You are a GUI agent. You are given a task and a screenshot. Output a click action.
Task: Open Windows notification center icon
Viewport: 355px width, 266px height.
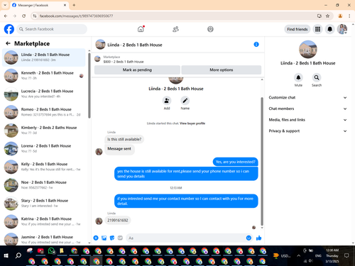(x=346, y=255)
